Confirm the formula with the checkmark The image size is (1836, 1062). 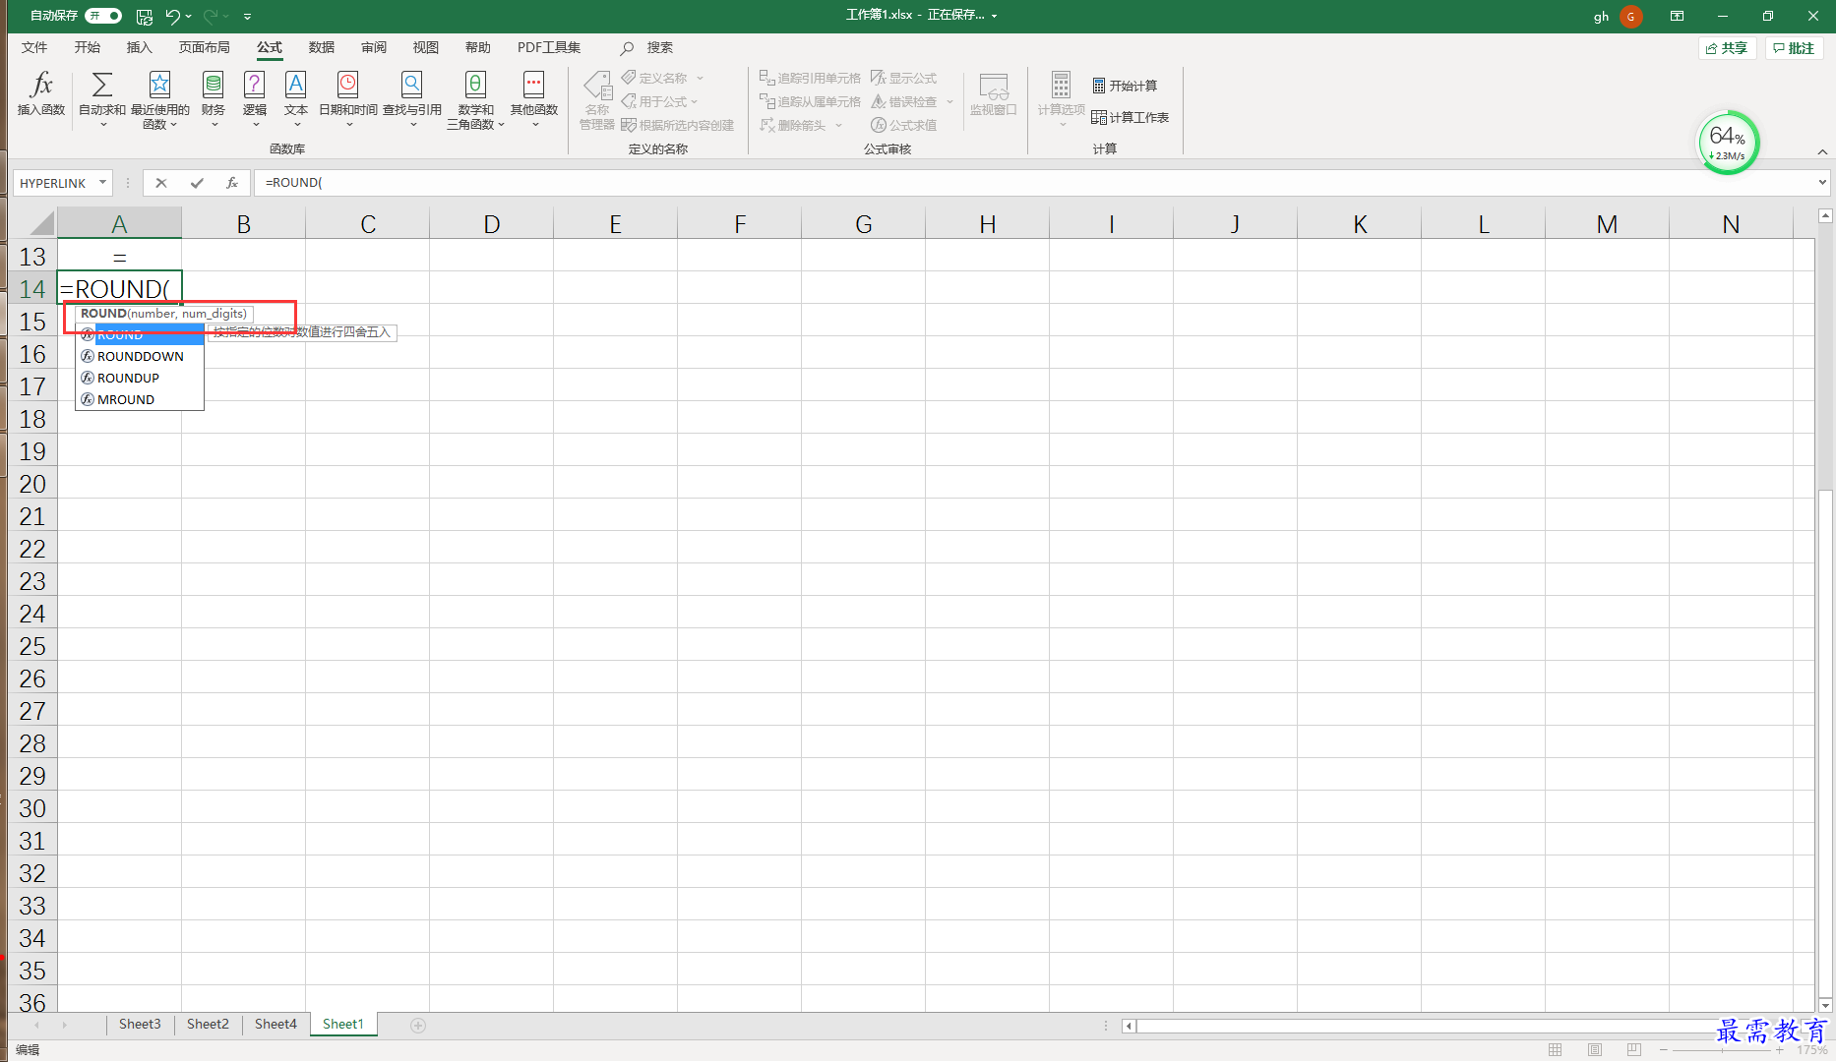pyautogui.click(x=197, y=183)
